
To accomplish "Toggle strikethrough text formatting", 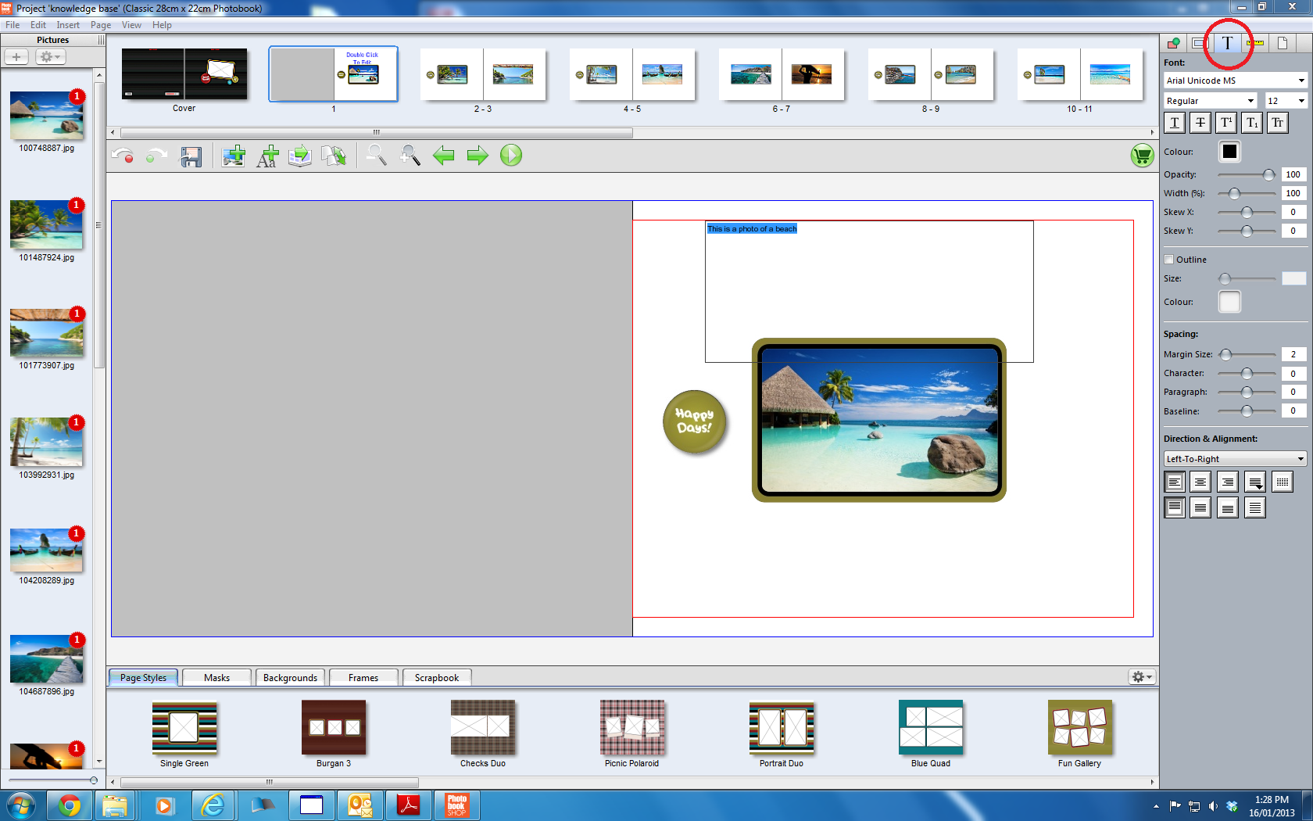I will pyautogui.click(x=1200, y=123).
